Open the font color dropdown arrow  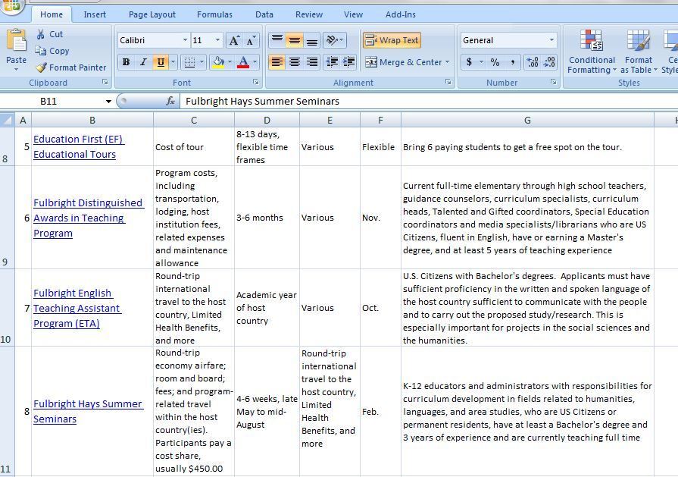pyautogui.click(x=255, y=62)
